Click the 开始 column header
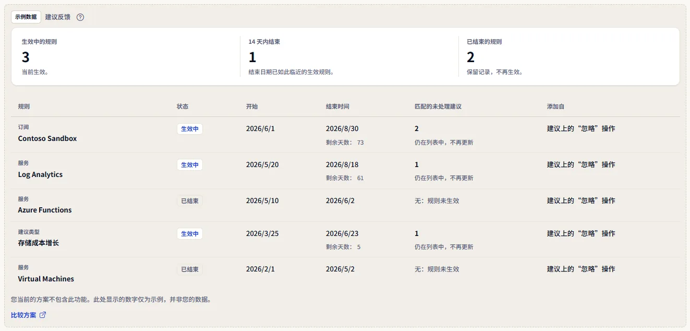Viewport: 690px width, 331px height. [252, 107]
